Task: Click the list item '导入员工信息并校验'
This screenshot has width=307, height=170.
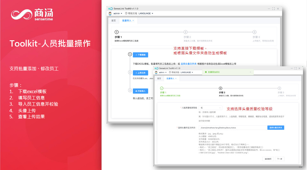Action: [x=38, y=104]
